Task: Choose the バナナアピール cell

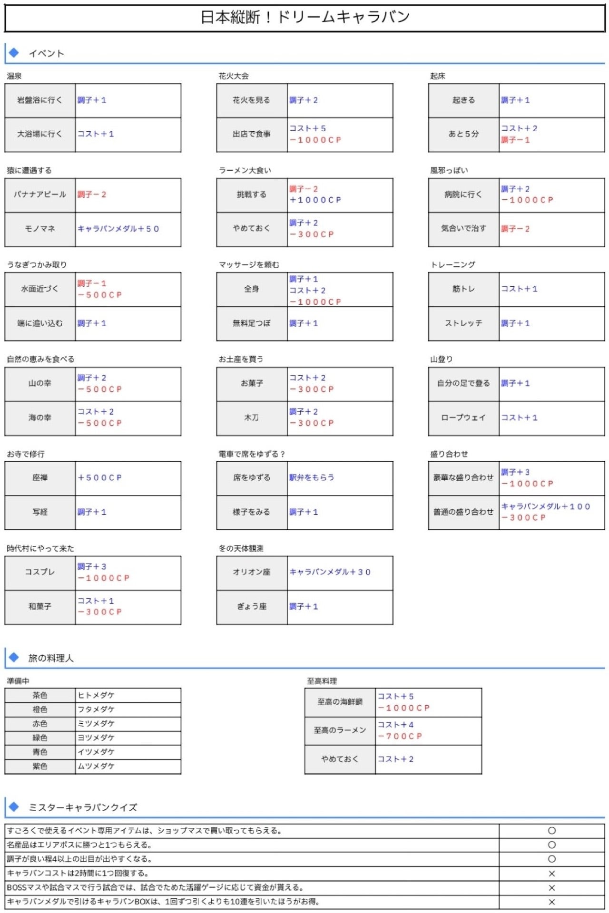Action: point(40,195)
